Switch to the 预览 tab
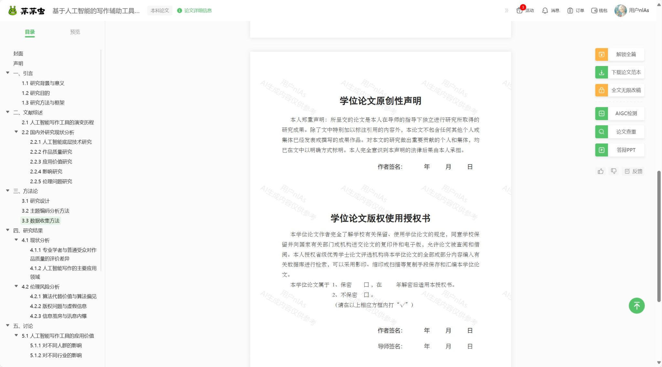Viewport: 662px width, 367px height. [x=75, y=32]
